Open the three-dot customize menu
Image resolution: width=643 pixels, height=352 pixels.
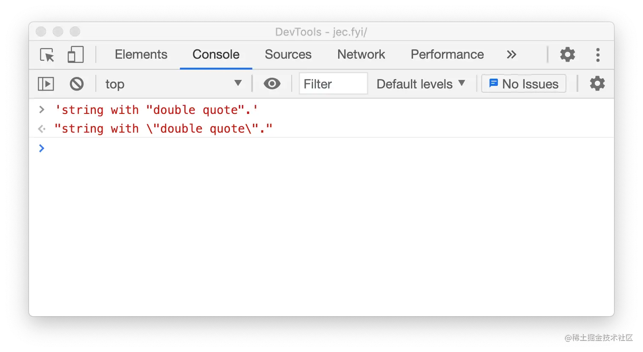[598, 55]
